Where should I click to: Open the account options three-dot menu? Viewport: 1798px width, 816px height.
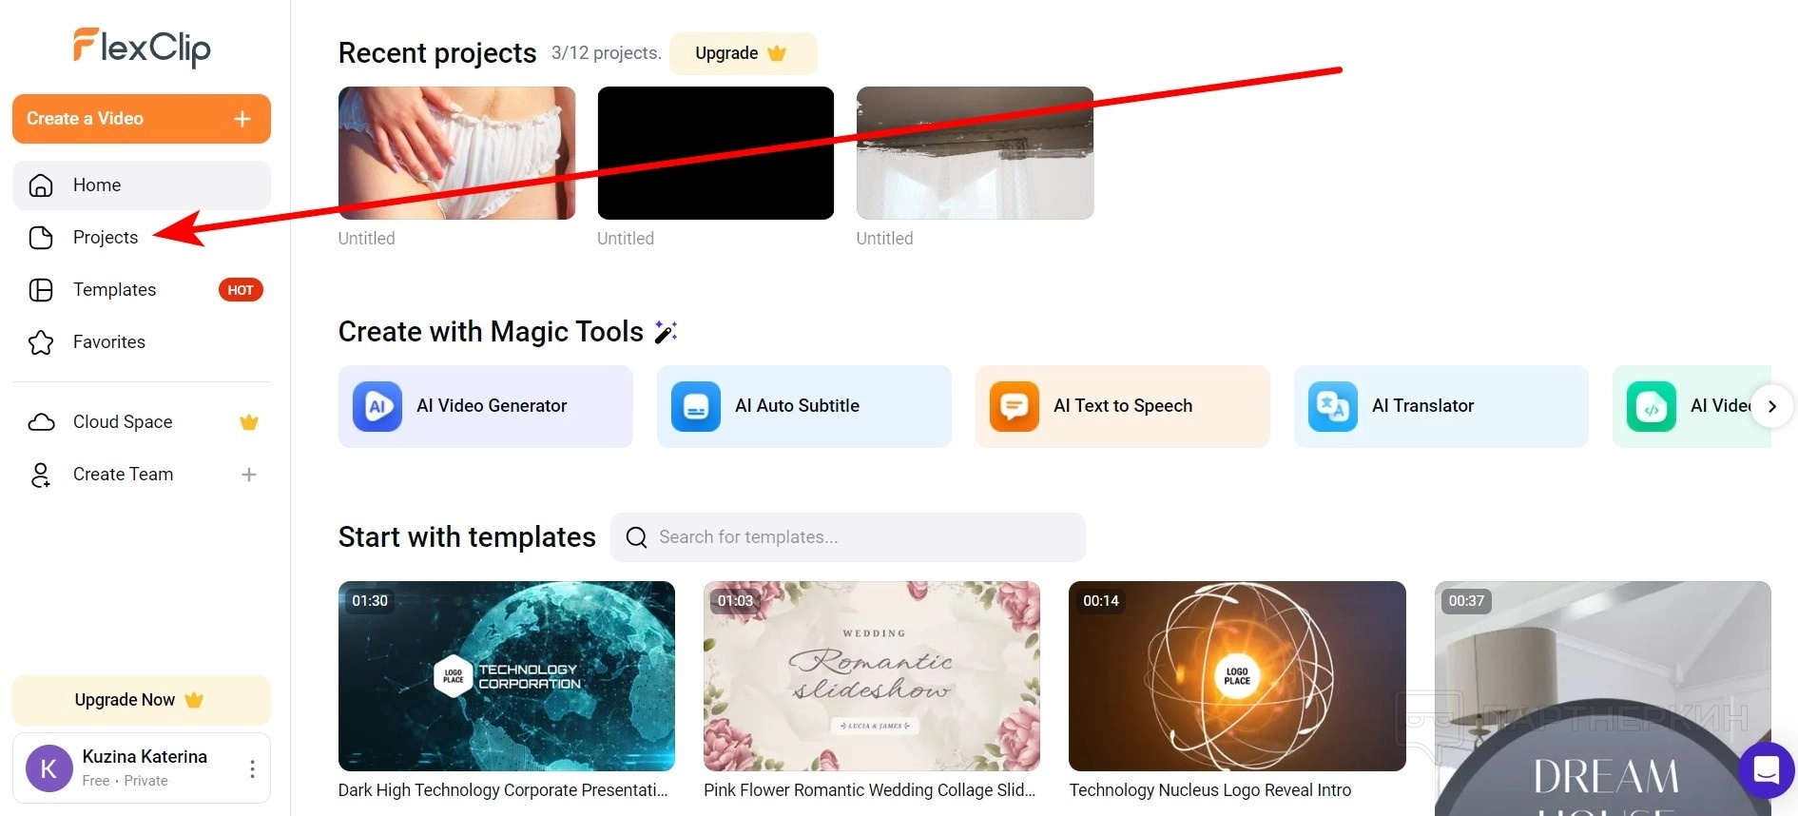(252, 769)
